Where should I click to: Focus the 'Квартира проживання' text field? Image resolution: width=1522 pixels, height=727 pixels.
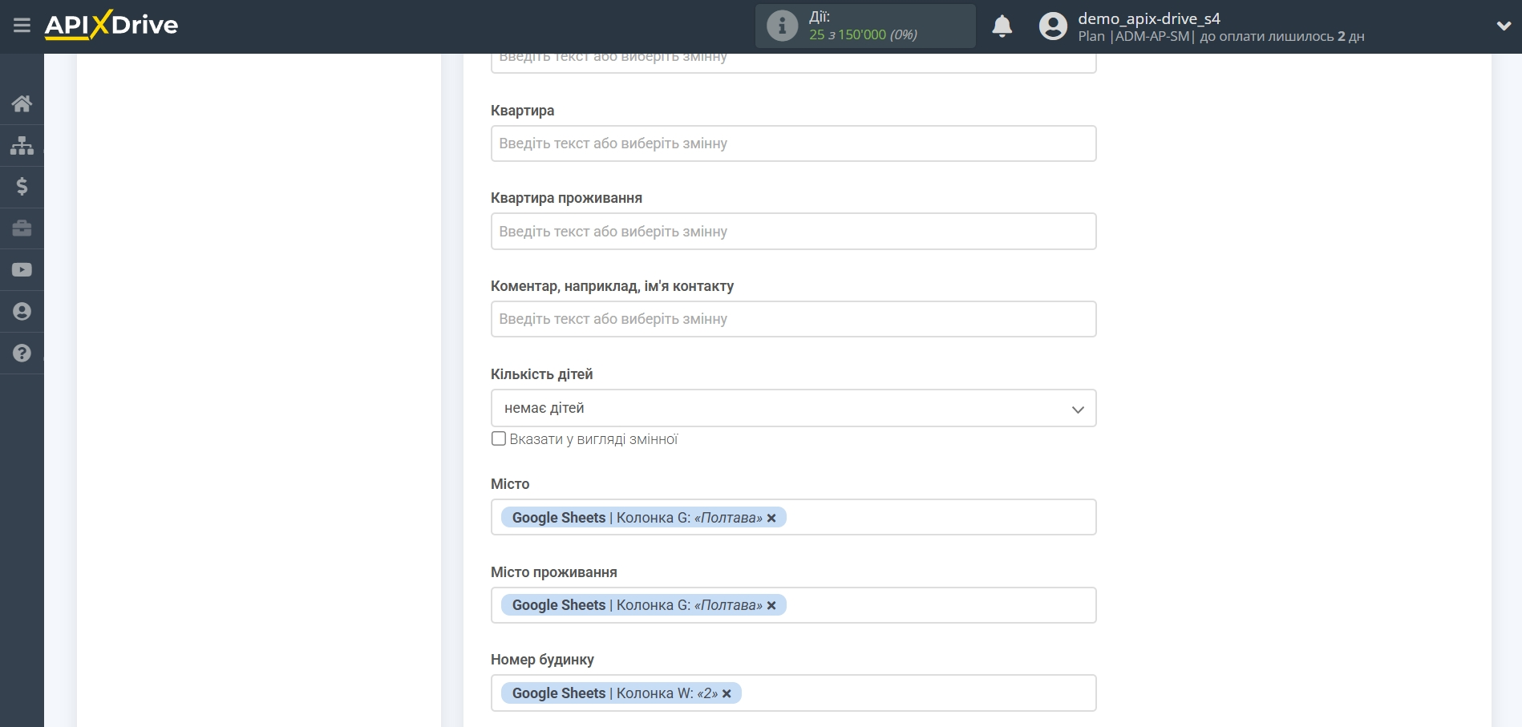[792, 232]
